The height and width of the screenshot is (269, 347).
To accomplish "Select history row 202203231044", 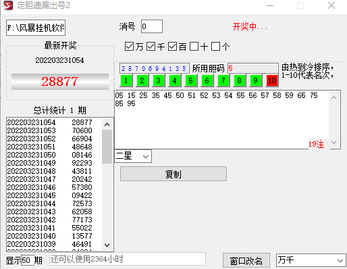I will pyautogui.click(x=54, y=203).
